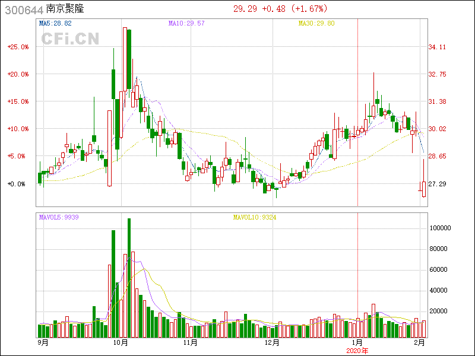Click the MAVOL5:9939 volume label

point(59,217)
